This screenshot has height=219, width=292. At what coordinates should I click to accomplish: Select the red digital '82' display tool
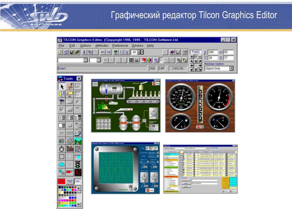(x=78, y=172)
